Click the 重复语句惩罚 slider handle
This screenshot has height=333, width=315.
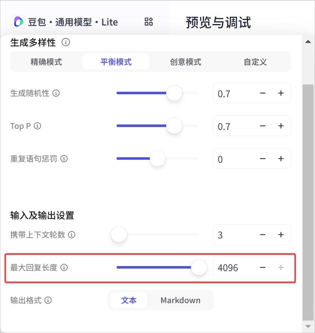tap(157, 159)
